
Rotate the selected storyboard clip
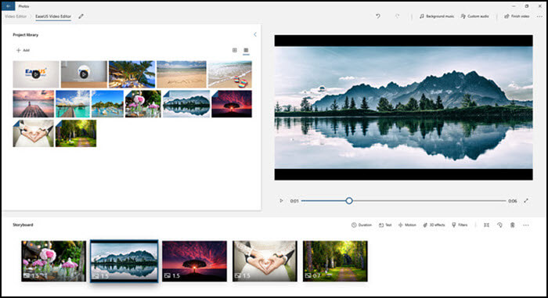pyautogui.click(x=499, y=225)
